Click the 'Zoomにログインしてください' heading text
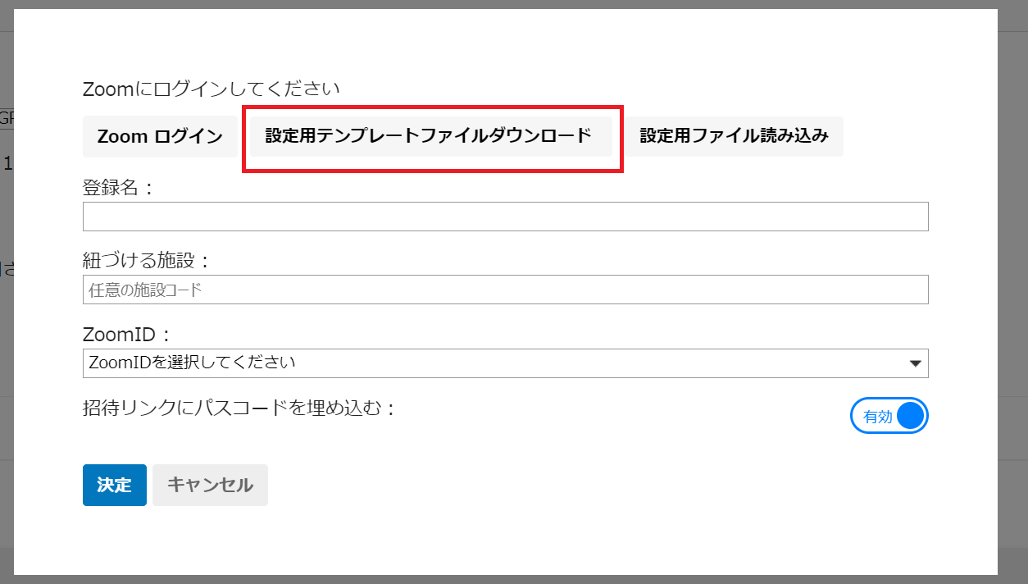The height and width of the screenshot is (584, 1028). point(211,89)
